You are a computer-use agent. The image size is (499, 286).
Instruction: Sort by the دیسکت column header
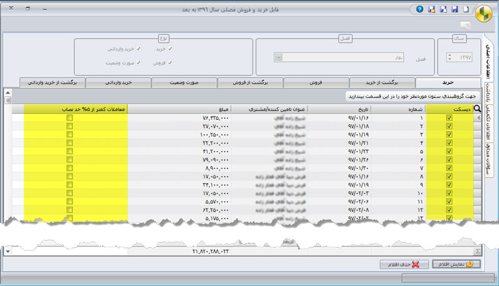450,109
